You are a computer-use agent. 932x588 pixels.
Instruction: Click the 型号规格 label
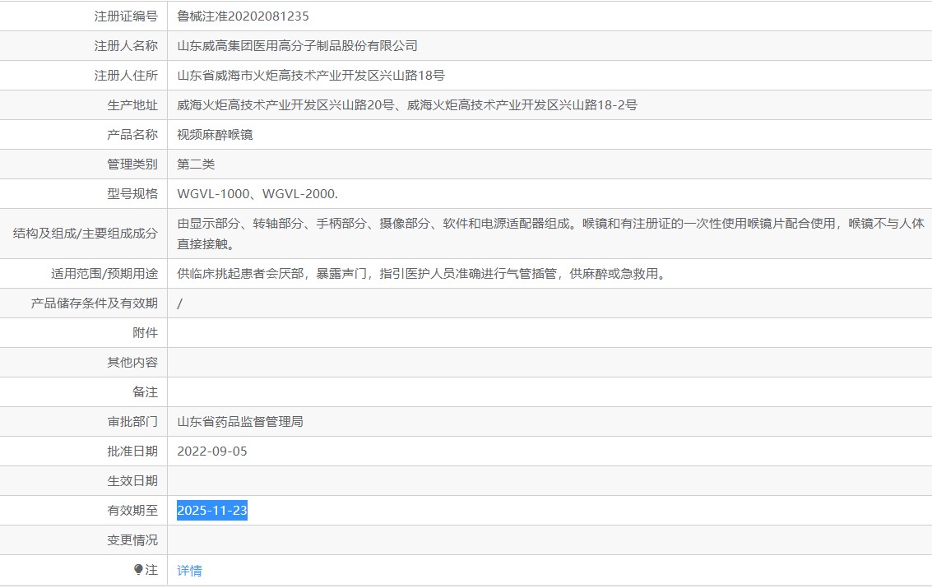coord(132,194)
